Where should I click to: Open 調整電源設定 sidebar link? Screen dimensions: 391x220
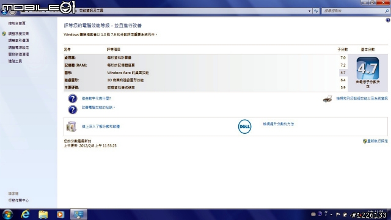(x=18, y=48)
